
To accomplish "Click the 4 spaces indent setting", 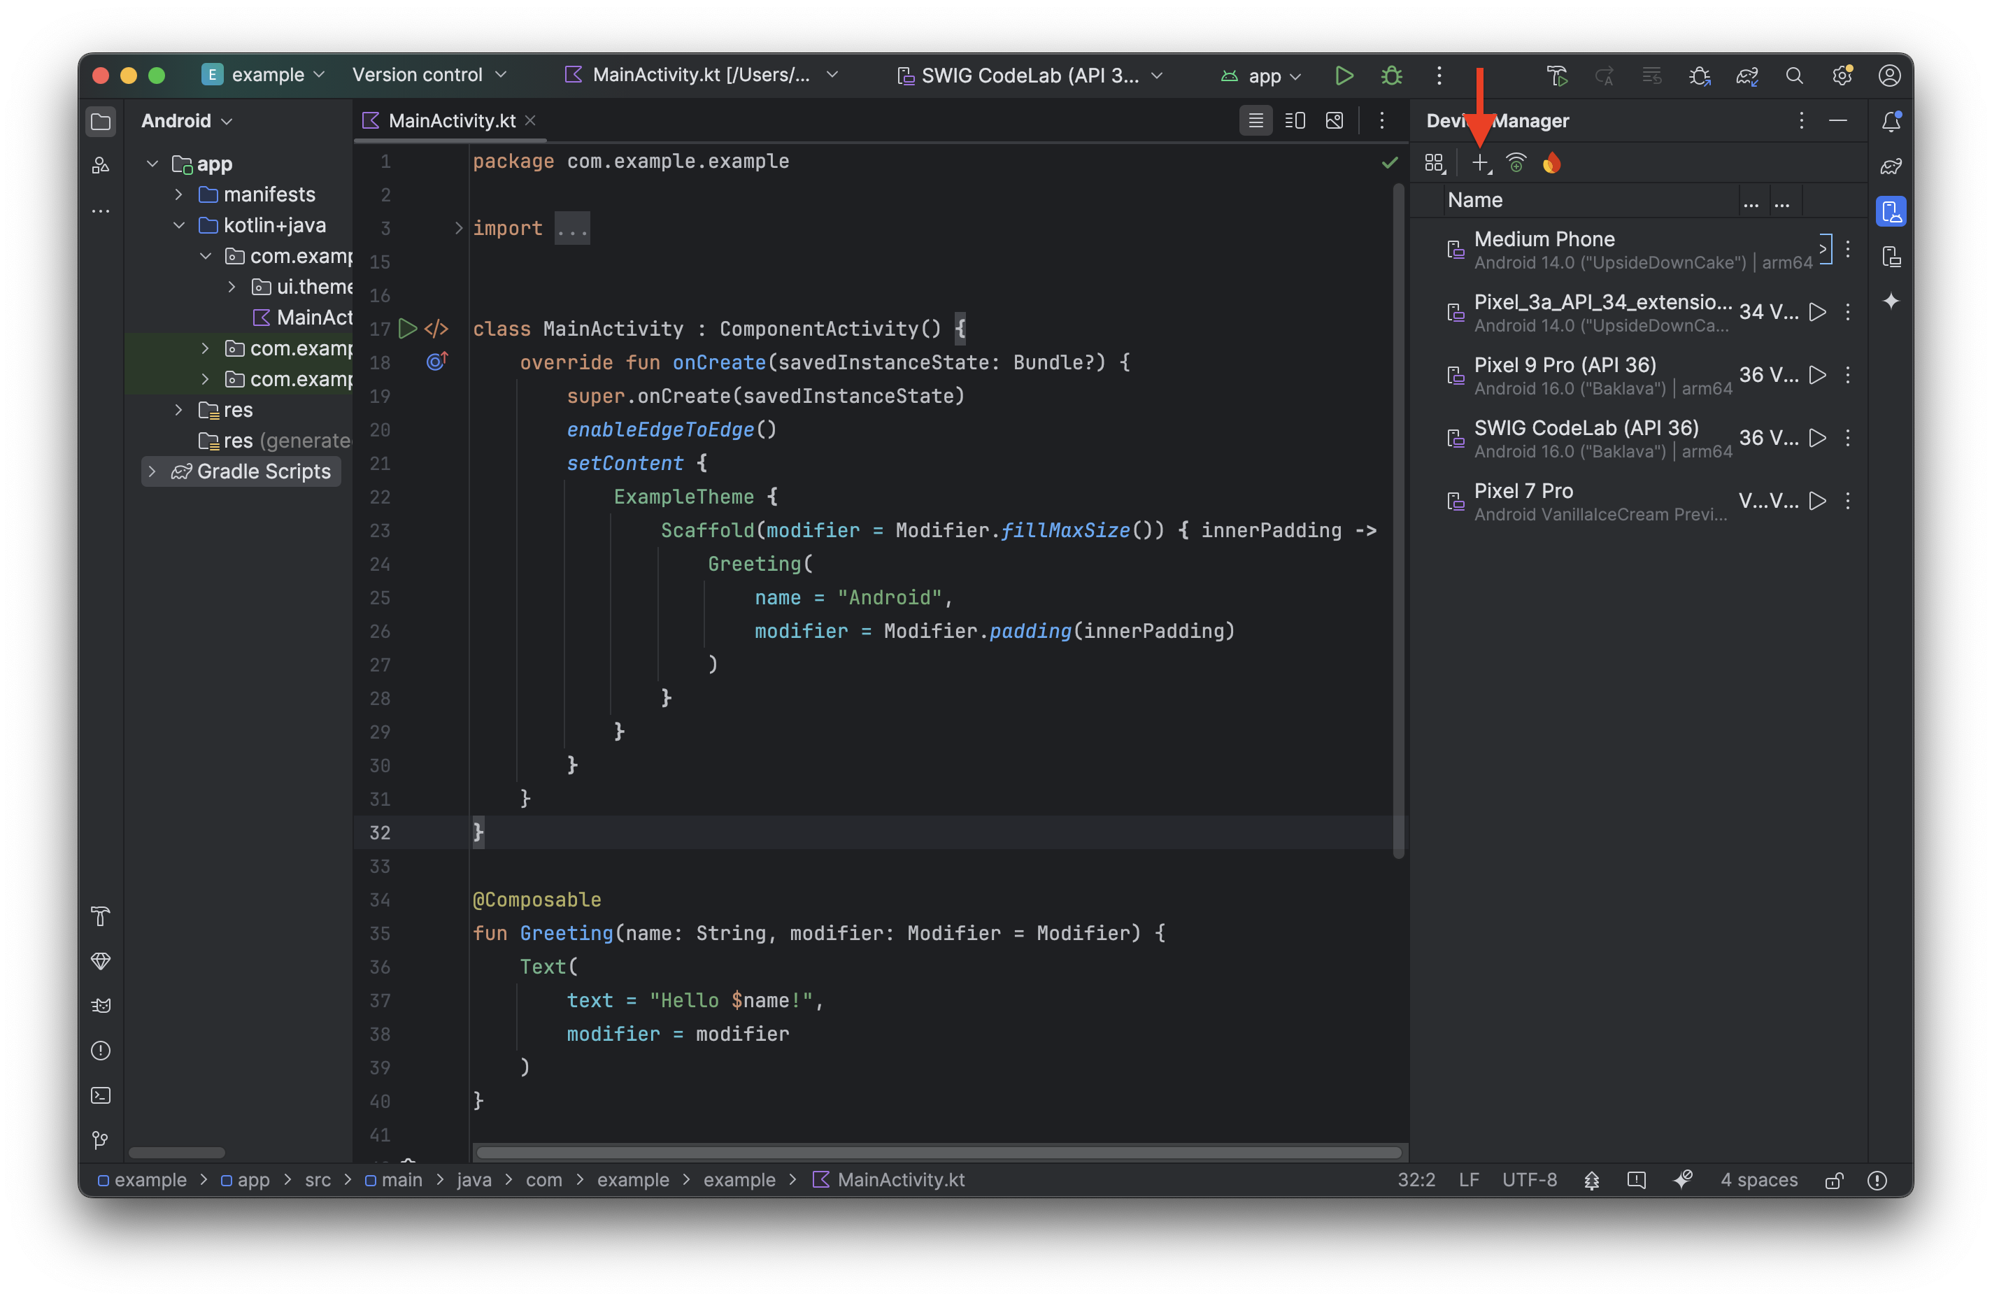I will [x=1758, y=1179].
